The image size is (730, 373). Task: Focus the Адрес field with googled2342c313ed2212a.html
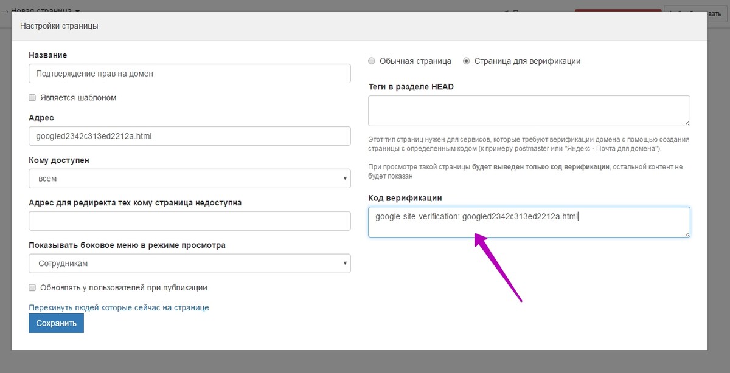(x=190, y=136)
